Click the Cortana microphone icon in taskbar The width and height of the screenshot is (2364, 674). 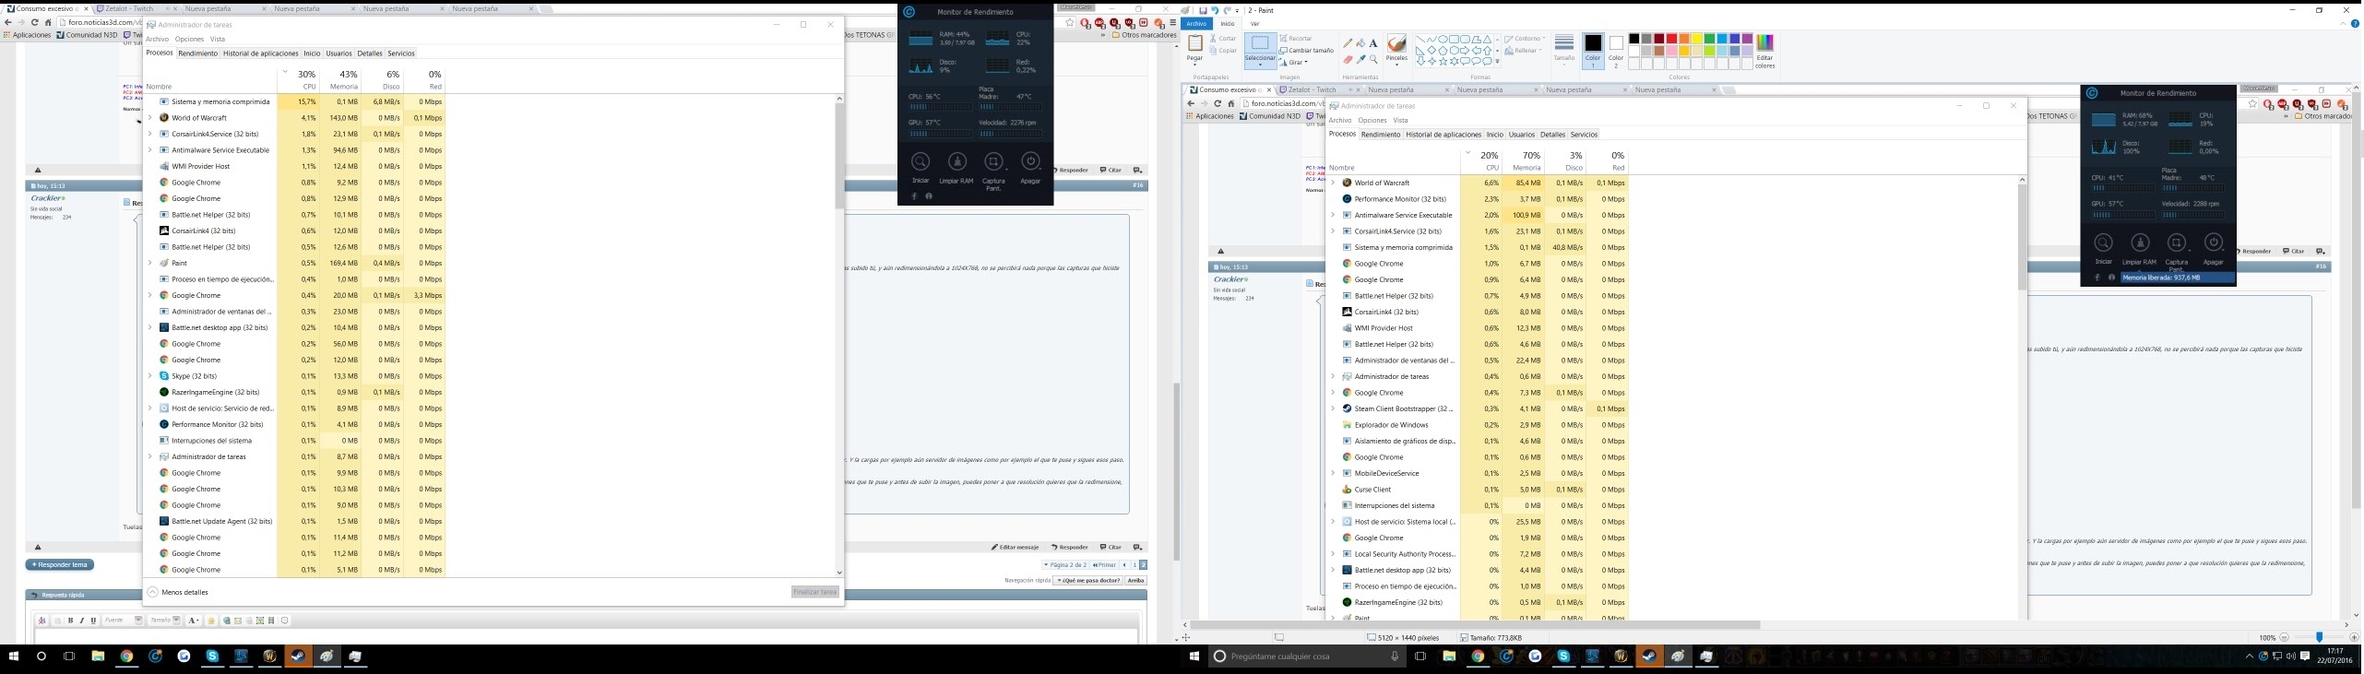coord(1395,656)
